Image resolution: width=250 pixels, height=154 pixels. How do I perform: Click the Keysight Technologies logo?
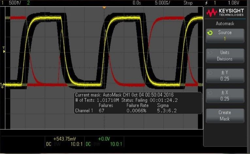coord(225,13)
